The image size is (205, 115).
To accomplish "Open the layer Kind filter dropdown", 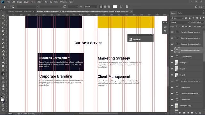I will [x=177, y=18].
